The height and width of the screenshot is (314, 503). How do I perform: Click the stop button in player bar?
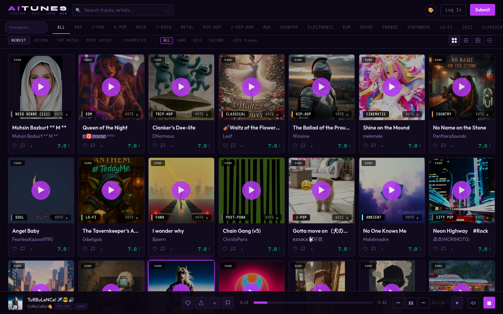pyautogui.click(x=489, y=303)
